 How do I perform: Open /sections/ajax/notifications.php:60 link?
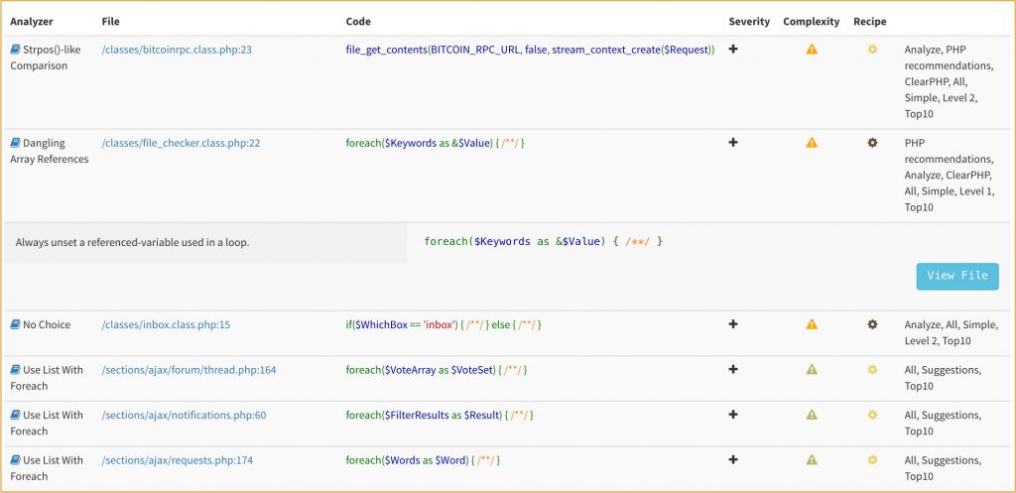click(184, 416)
